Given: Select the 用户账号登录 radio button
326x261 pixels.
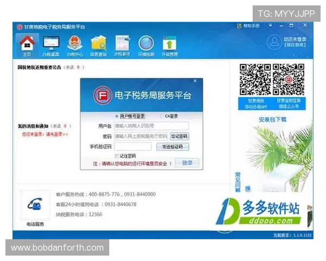Looking at the screenshot, I should [116, 116].
